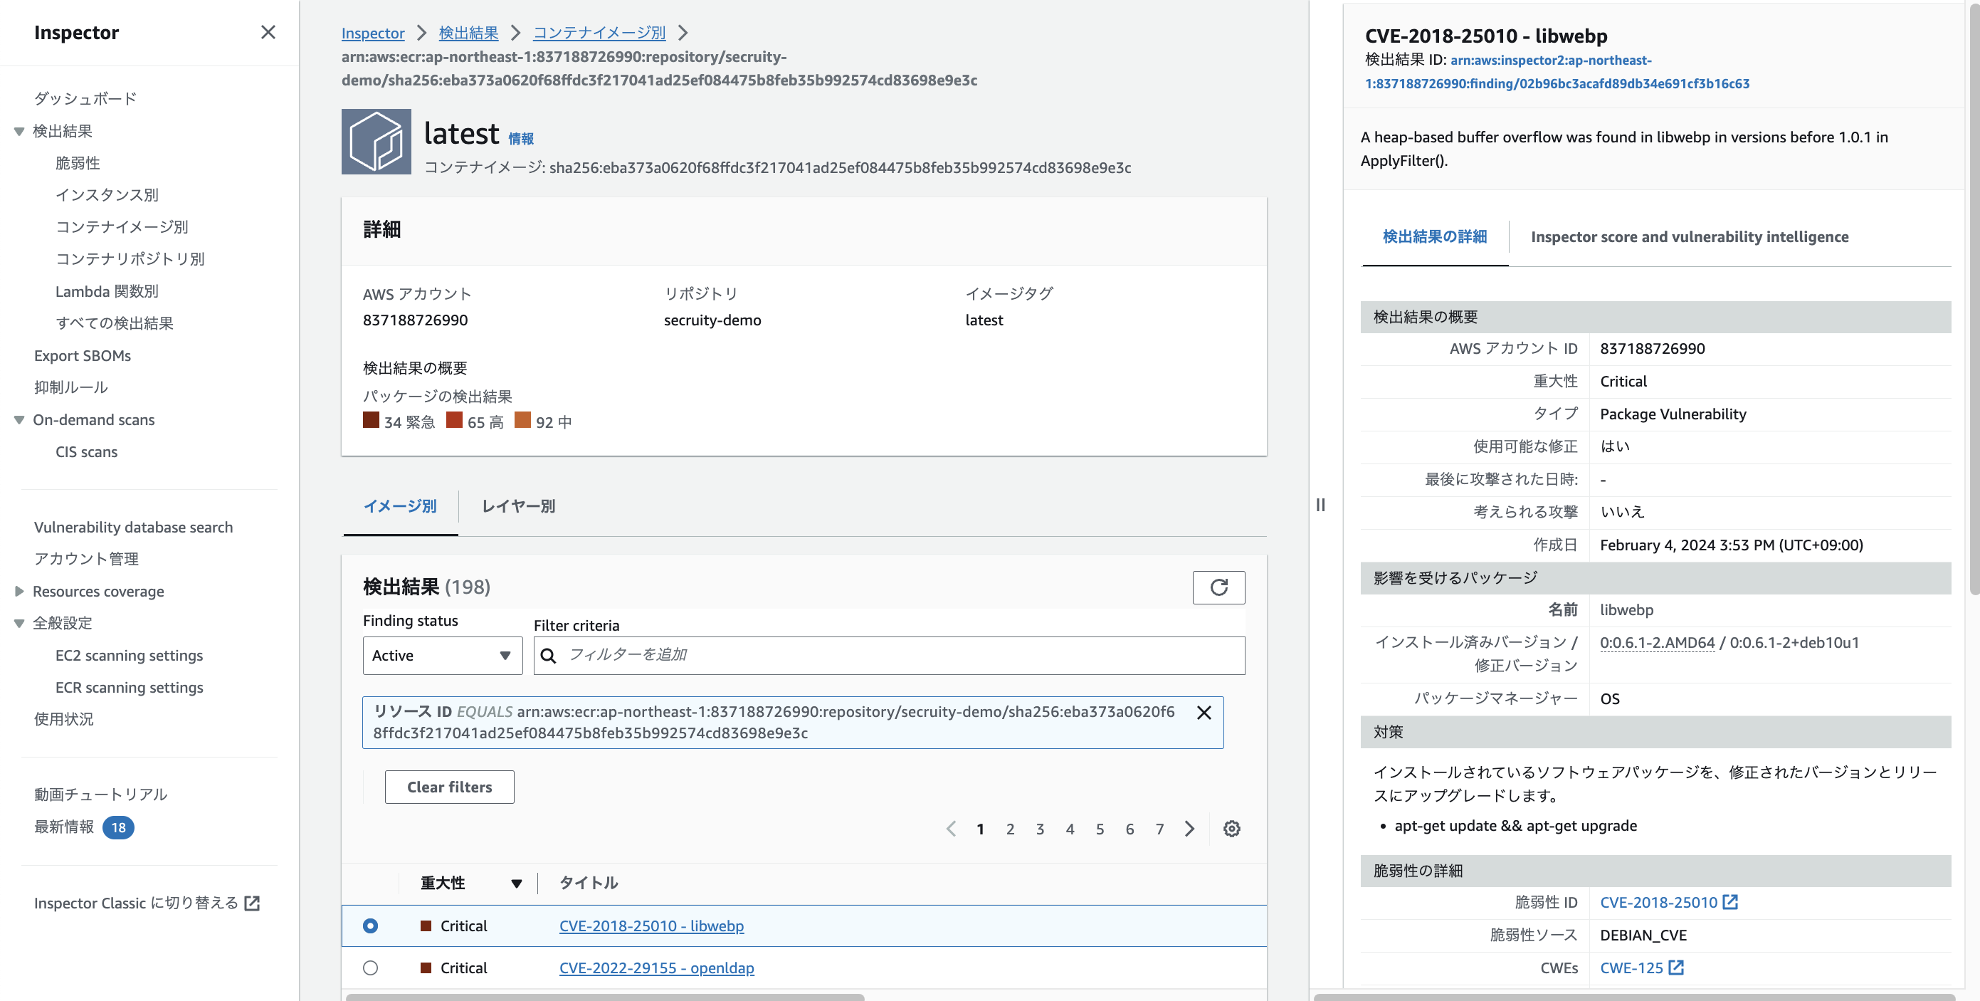Switch to レイヤー別 tab
1980x1001 pixels.
[519, 507]
